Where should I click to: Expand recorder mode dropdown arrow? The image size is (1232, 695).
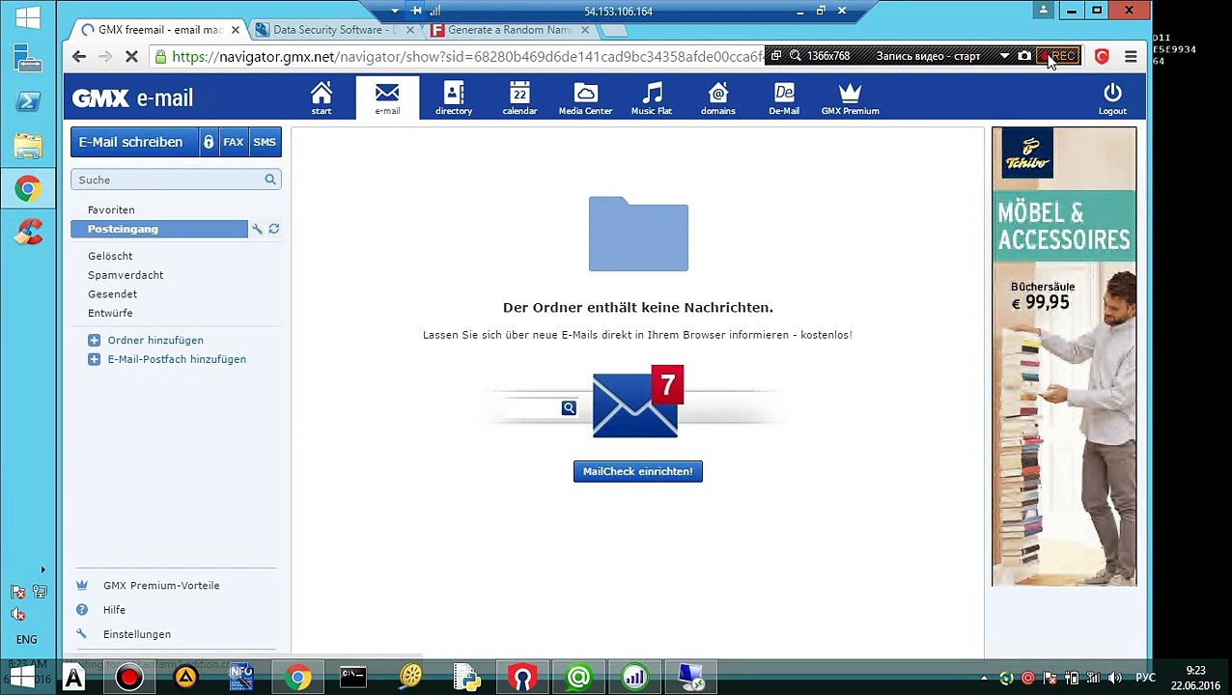1004,56
